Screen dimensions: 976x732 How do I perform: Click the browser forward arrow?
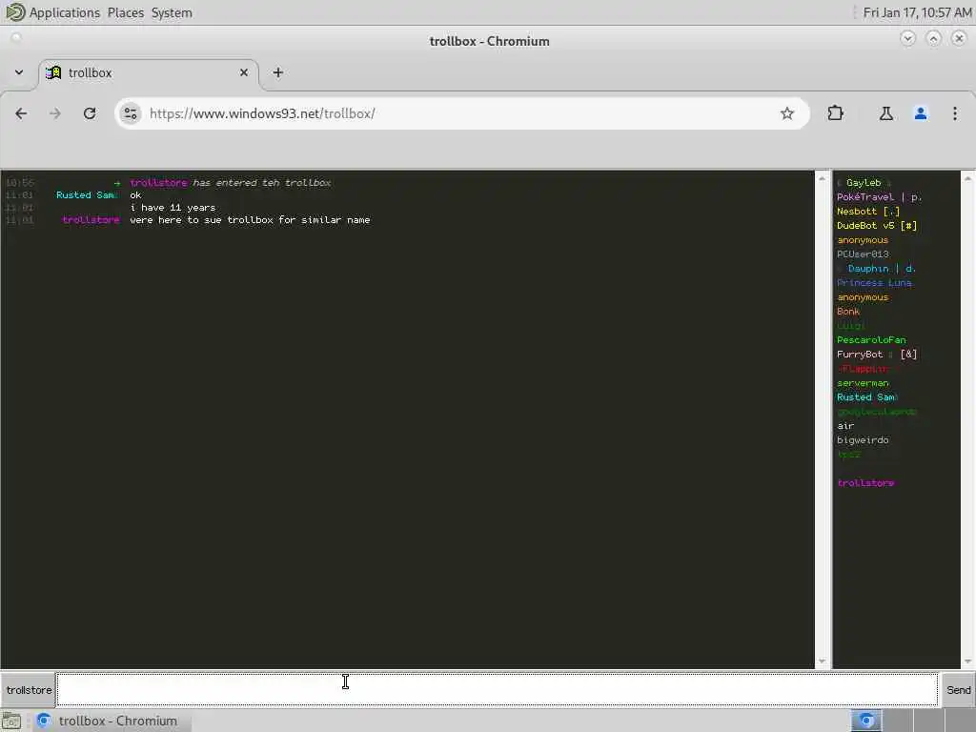[x=54, y=113]
